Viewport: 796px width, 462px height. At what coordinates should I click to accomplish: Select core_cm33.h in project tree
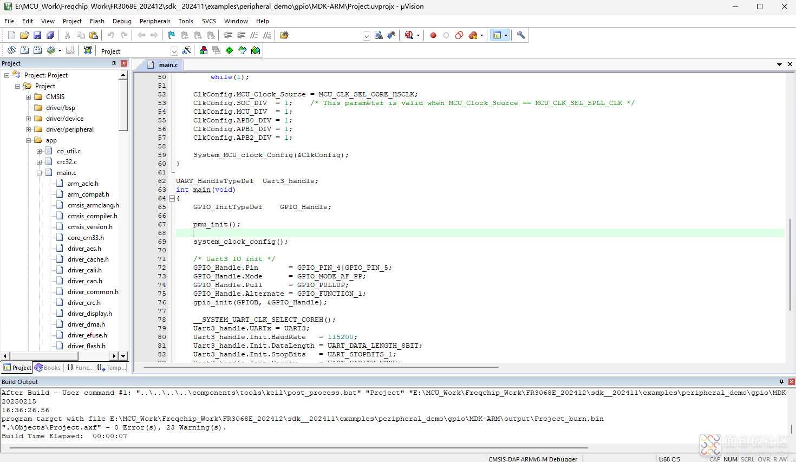[86, 238]
